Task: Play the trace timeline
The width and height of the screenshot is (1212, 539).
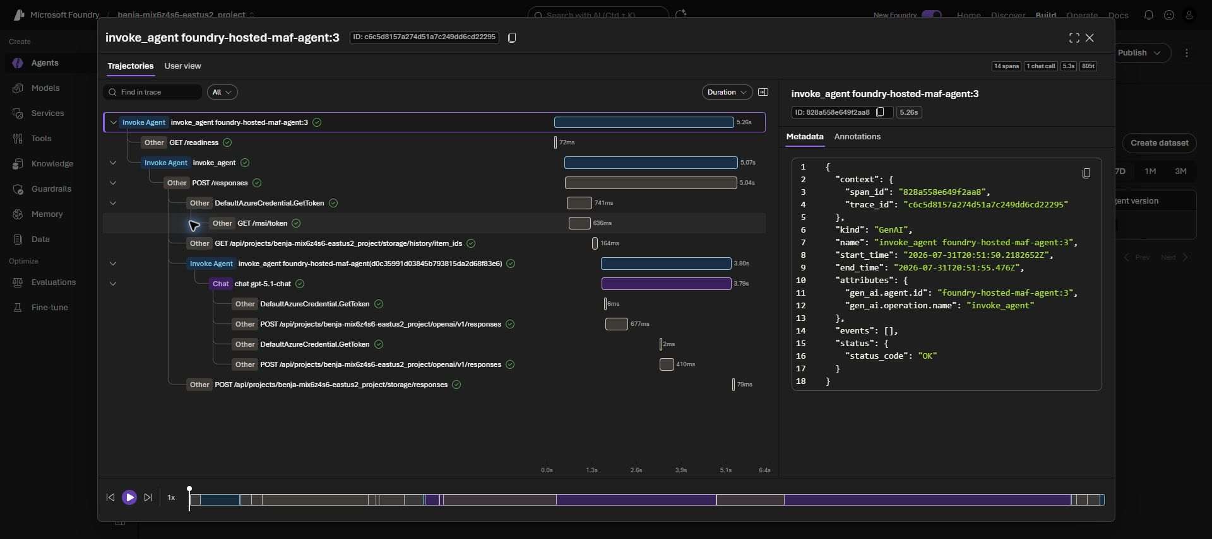Action: pos(129,497)
